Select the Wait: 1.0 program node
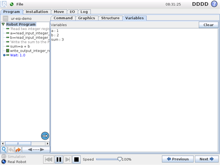The width and height of the screenshot is (220, 165). coord(18,55)
